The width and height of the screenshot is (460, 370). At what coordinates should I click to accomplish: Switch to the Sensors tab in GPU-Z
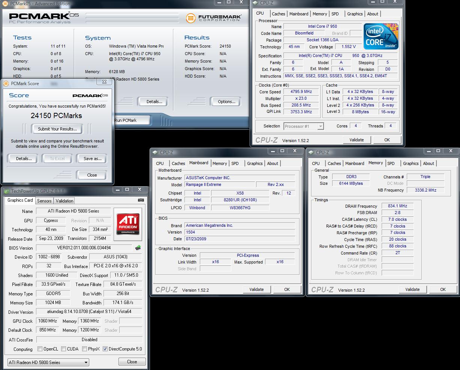coord(44,201)
